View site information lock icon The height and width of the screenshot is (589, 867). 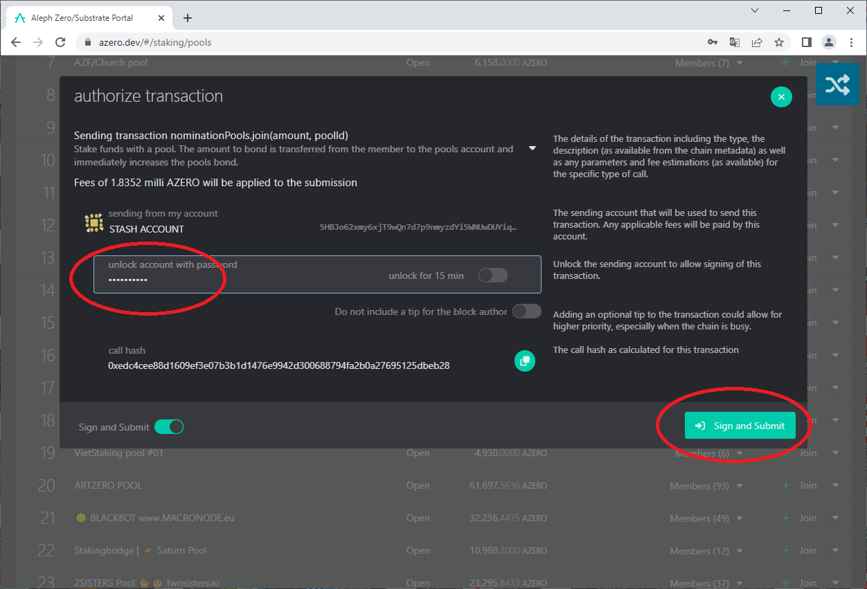pyautogui.click(x=87, y=42)
